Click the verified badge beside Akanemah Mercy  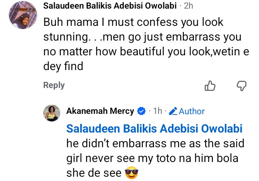141,111
